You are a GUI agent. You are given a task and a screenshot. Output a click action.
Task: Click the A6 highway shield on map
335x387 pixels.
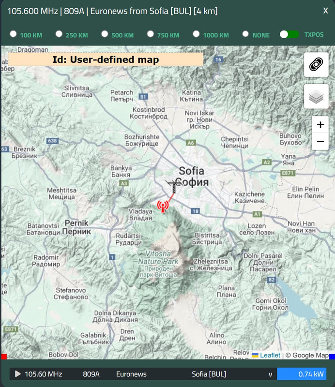191,143
